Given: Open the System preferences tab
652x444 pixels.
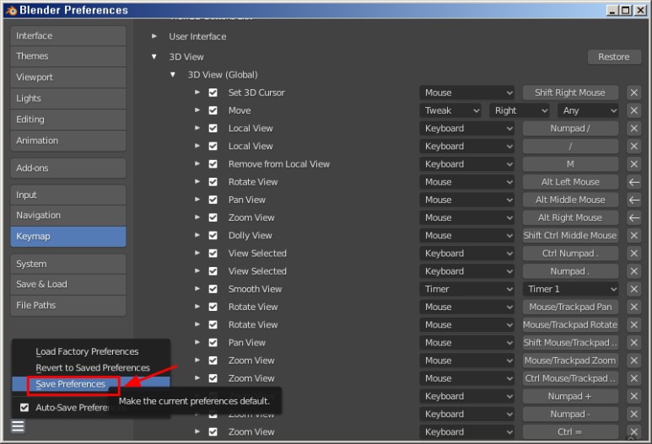Looking at the screenshot, I should click(x=68, y=264).
